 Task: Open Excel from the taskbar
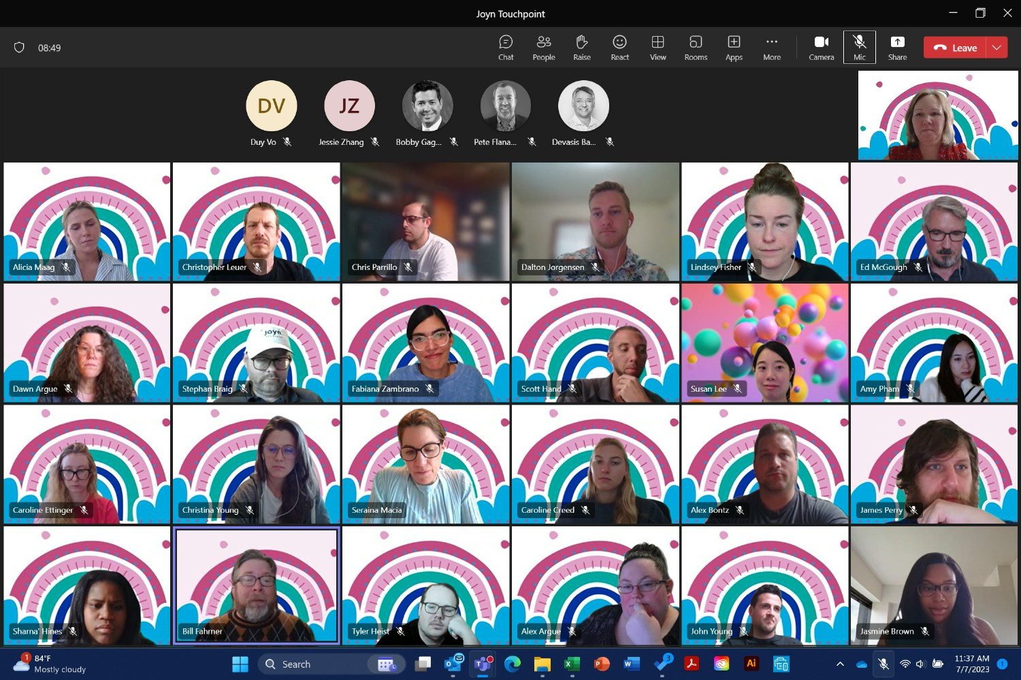[x=572, y=664]
